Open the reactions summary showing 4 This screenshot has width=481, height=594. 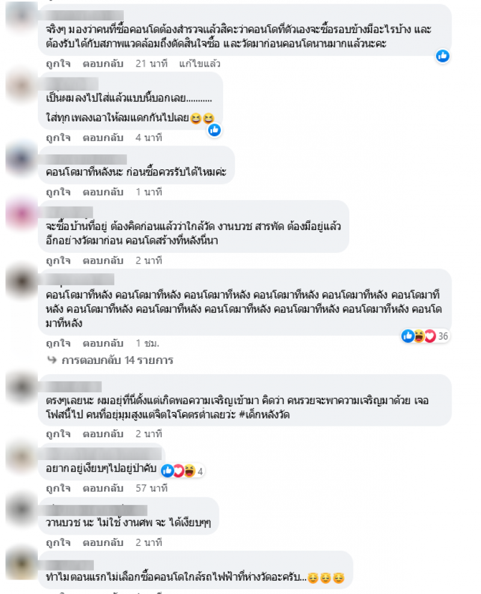click(x=183, y=471)
